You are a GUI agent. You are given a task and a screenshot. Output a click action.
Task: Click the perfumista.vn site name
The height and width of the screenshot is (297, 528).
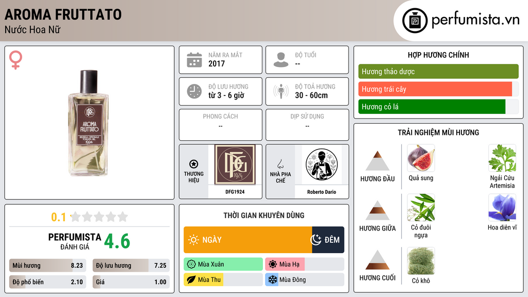pyautogui.click(x=475, y=20)
